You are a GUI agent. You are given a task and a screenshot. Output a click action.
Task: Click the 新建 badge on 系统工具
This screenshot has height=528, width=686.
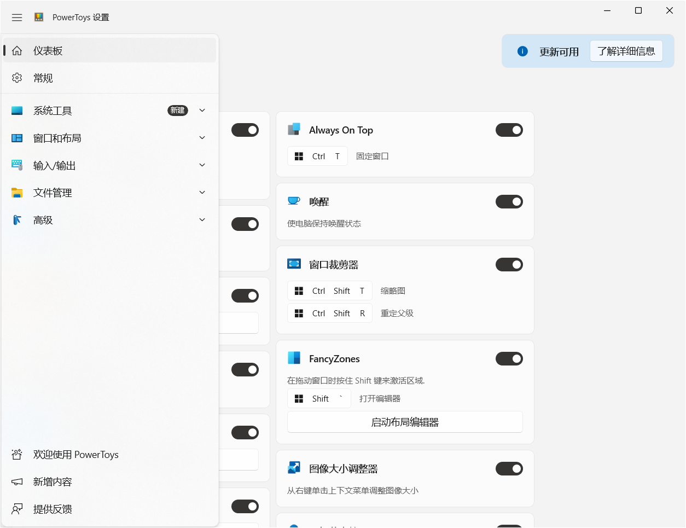coord(178,111)
